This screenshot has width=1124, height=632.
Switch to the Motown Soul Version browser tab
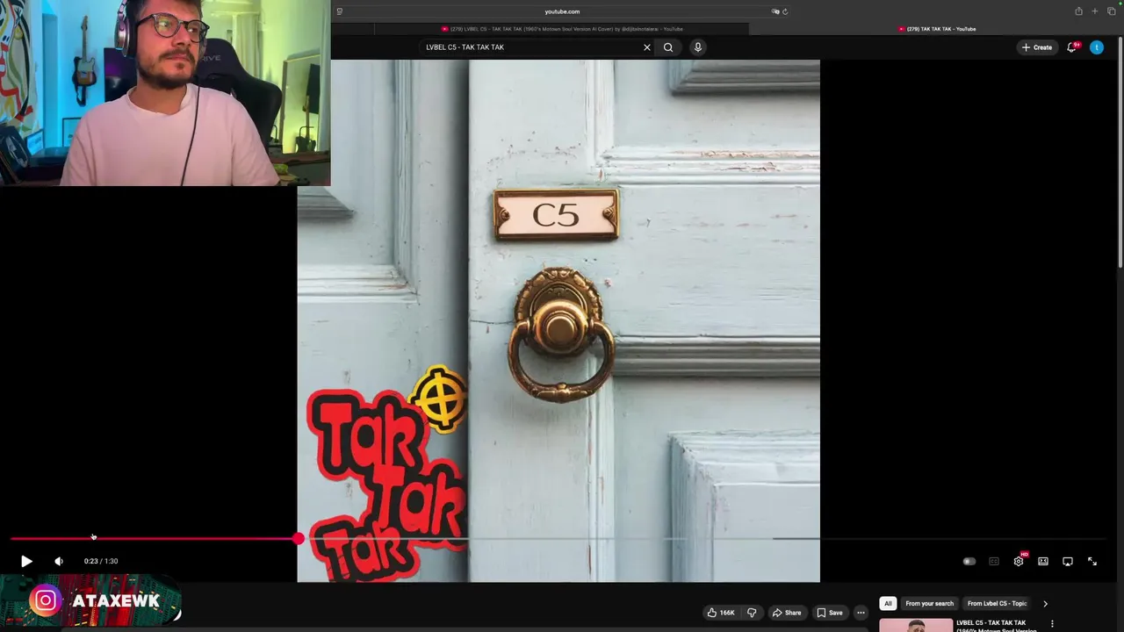[562, 29]
